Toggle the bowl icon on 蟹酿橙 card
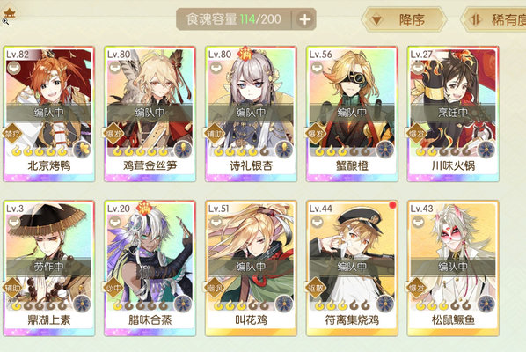This screenshot has height=352, width=526. pyautogui.click(x=317, y=68)
